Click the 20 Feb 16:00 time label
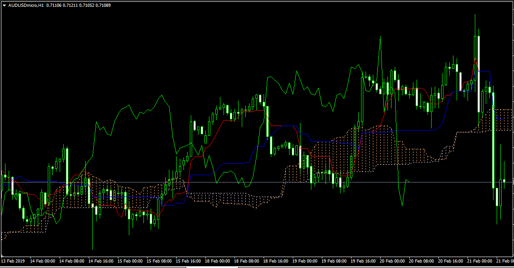Viewport: 514px width, 268px height. click(x=450, y=261)
